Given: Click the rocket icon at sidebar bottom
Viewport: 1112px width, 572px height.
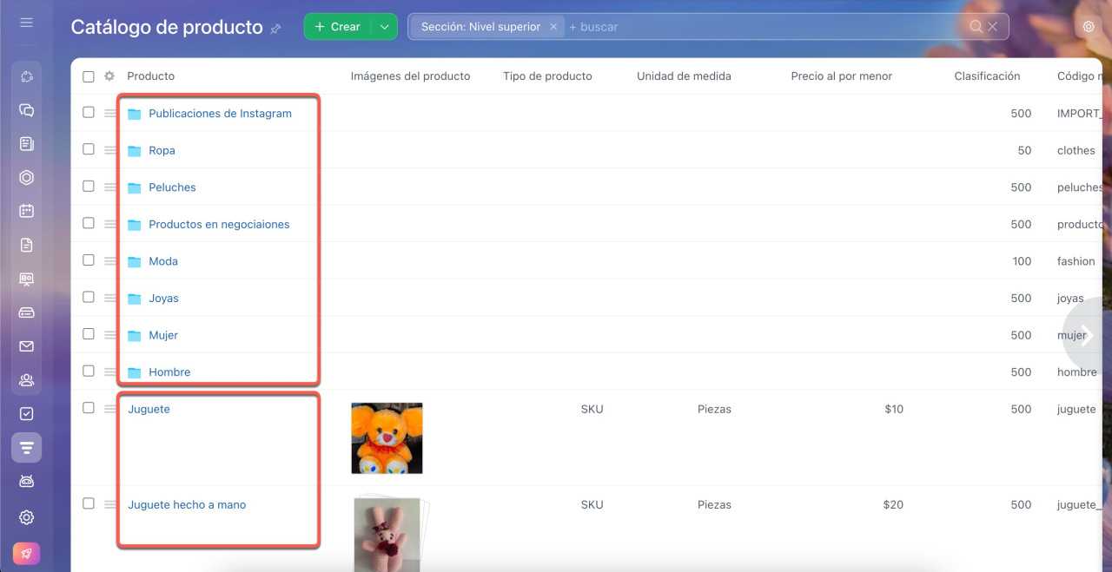Looking at the screenshot, I should click(26, 554).
